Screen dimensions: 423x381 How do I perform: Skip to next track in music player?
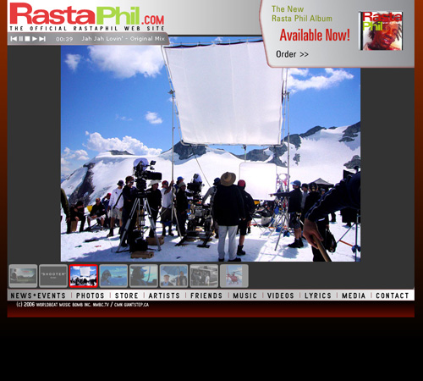(42, 39)
